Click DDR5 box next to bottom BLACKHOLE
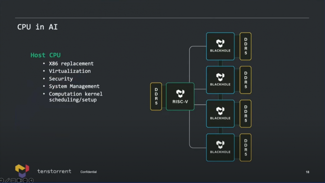Image resolution: width=325 pixels, height=183 pixels. 246,147
